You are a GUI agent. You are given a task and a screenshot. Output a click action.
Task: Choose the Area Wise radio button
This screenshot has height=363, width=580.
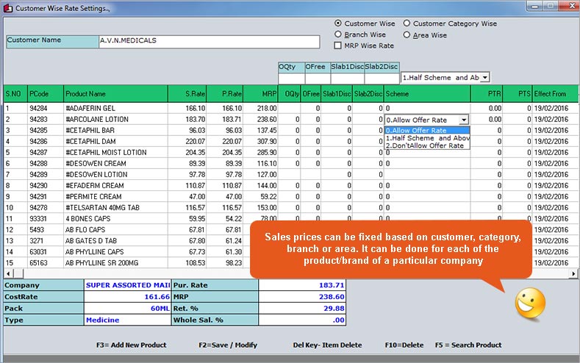click(407, 35)
